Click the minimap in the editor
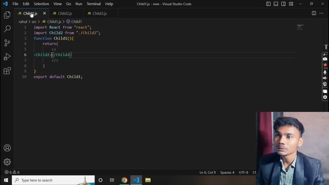Screen dimensions: 329x185 pos(300,27)
